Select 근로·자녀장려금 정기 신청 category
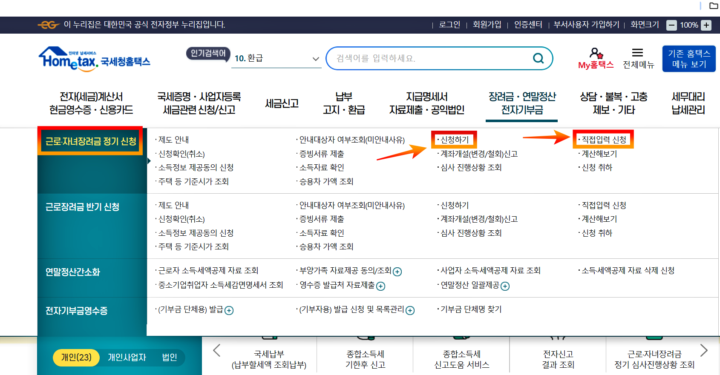The height and width of the screenshot is (375, 720). coord(91,141)
